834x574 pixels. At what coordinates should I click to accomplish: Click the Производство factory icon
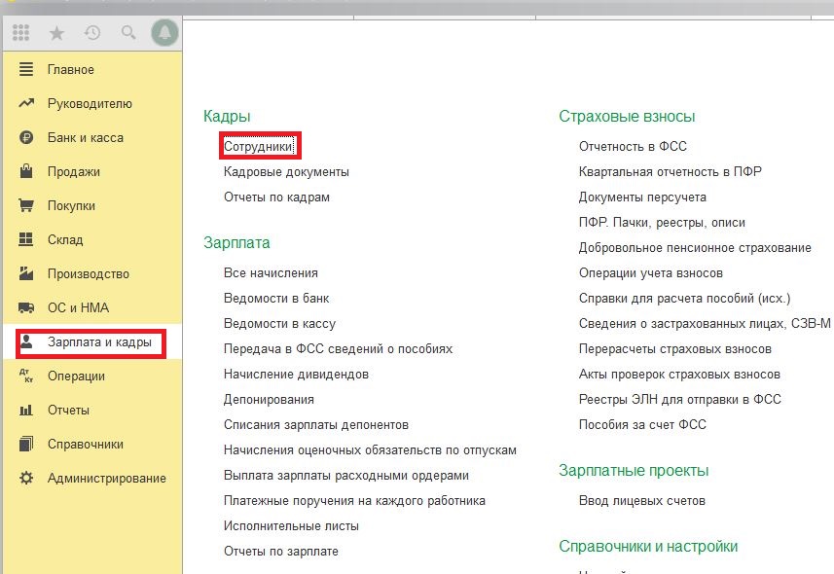coord(26,273)
